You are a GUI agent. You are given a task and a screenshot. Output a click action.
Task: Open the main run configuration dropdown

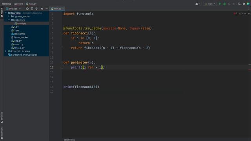coord(210,4)
